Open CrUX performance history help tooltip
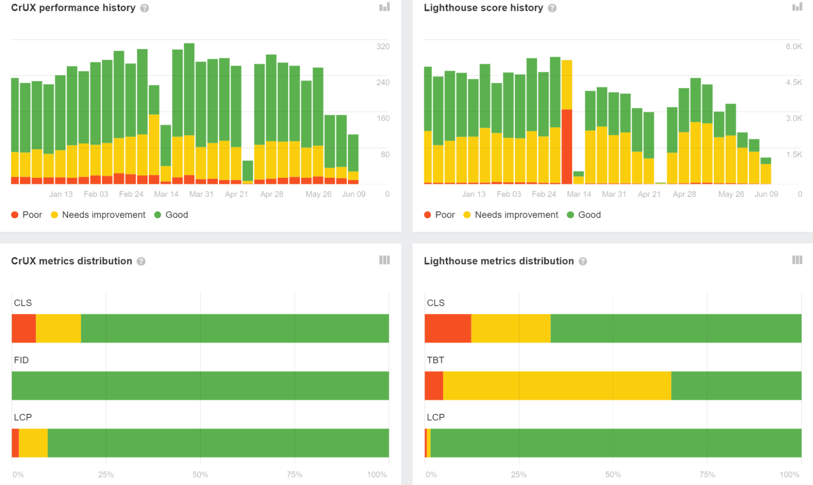Image resolution: width=813 pixels, height=485 pixels. tap(144, 7)
